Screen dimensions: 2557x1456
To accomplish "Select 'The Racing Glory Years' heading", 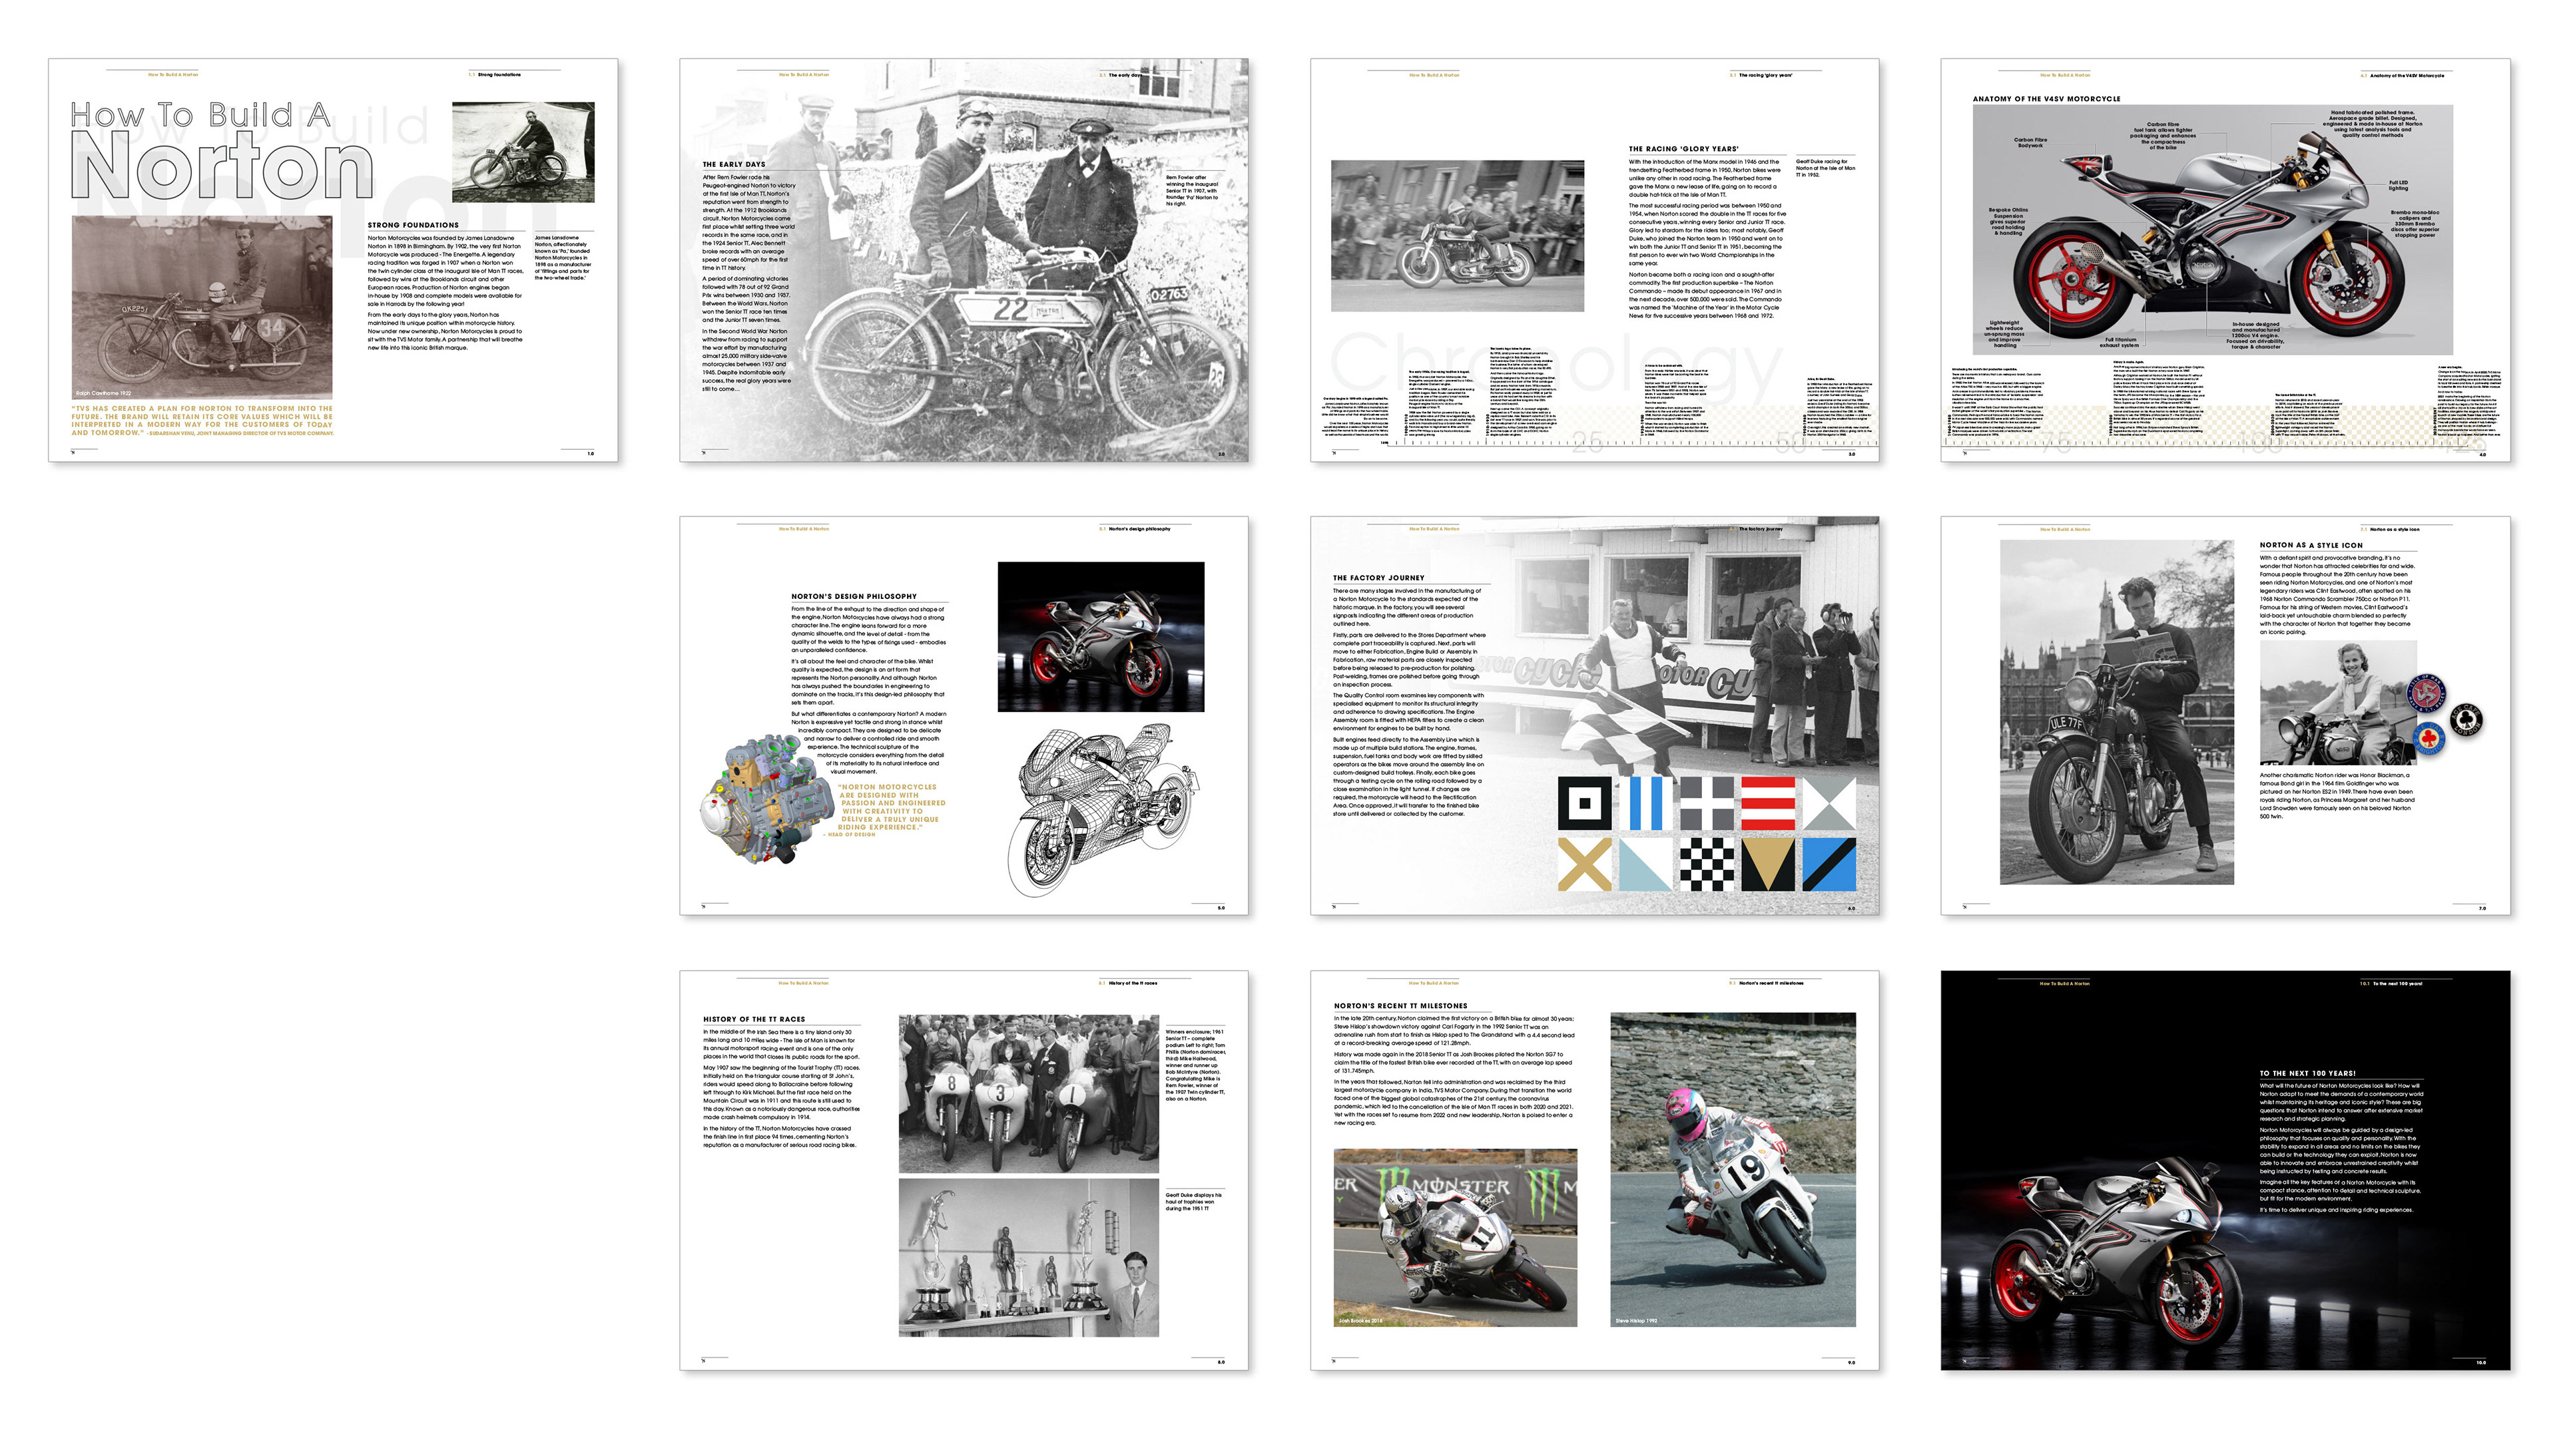I will tap(1683, 149).
